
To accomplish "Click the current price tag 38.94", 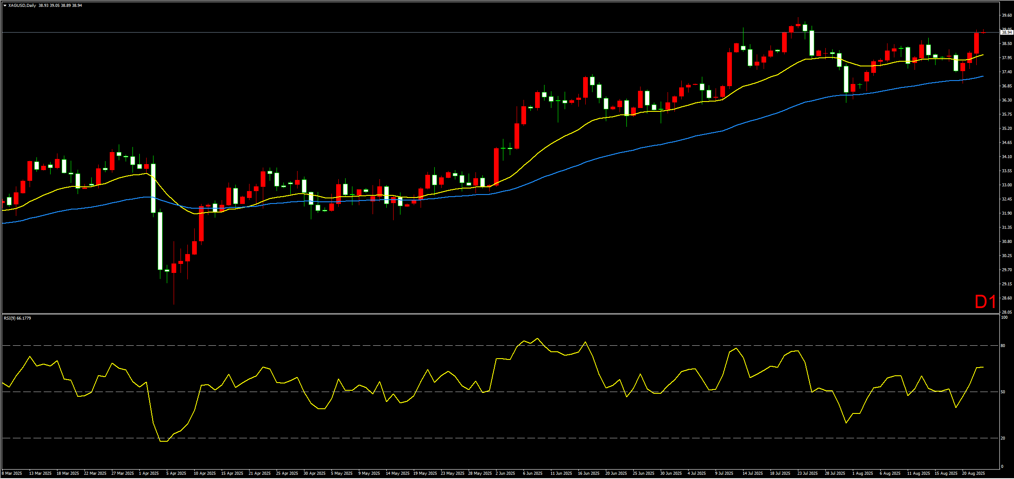I will click(x=1006, y=33).
